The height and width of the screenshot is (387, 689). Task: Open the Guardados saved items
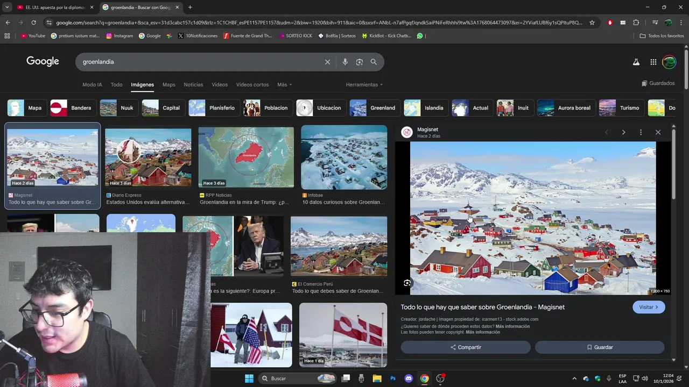click(x=658, y=83)
